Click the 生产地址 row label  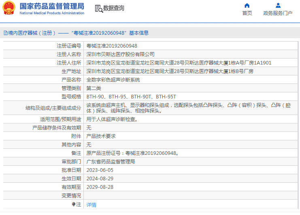[71, 71]
